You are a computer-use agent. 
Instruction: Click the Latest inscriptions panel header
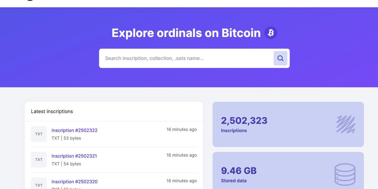click(52, 111)
